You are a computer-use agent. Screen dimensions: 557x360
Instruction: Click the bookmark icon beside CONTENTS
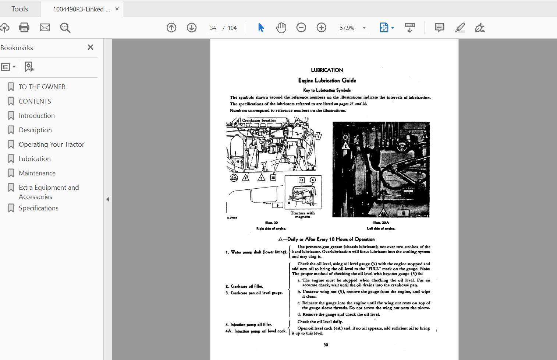click(11, 101)
